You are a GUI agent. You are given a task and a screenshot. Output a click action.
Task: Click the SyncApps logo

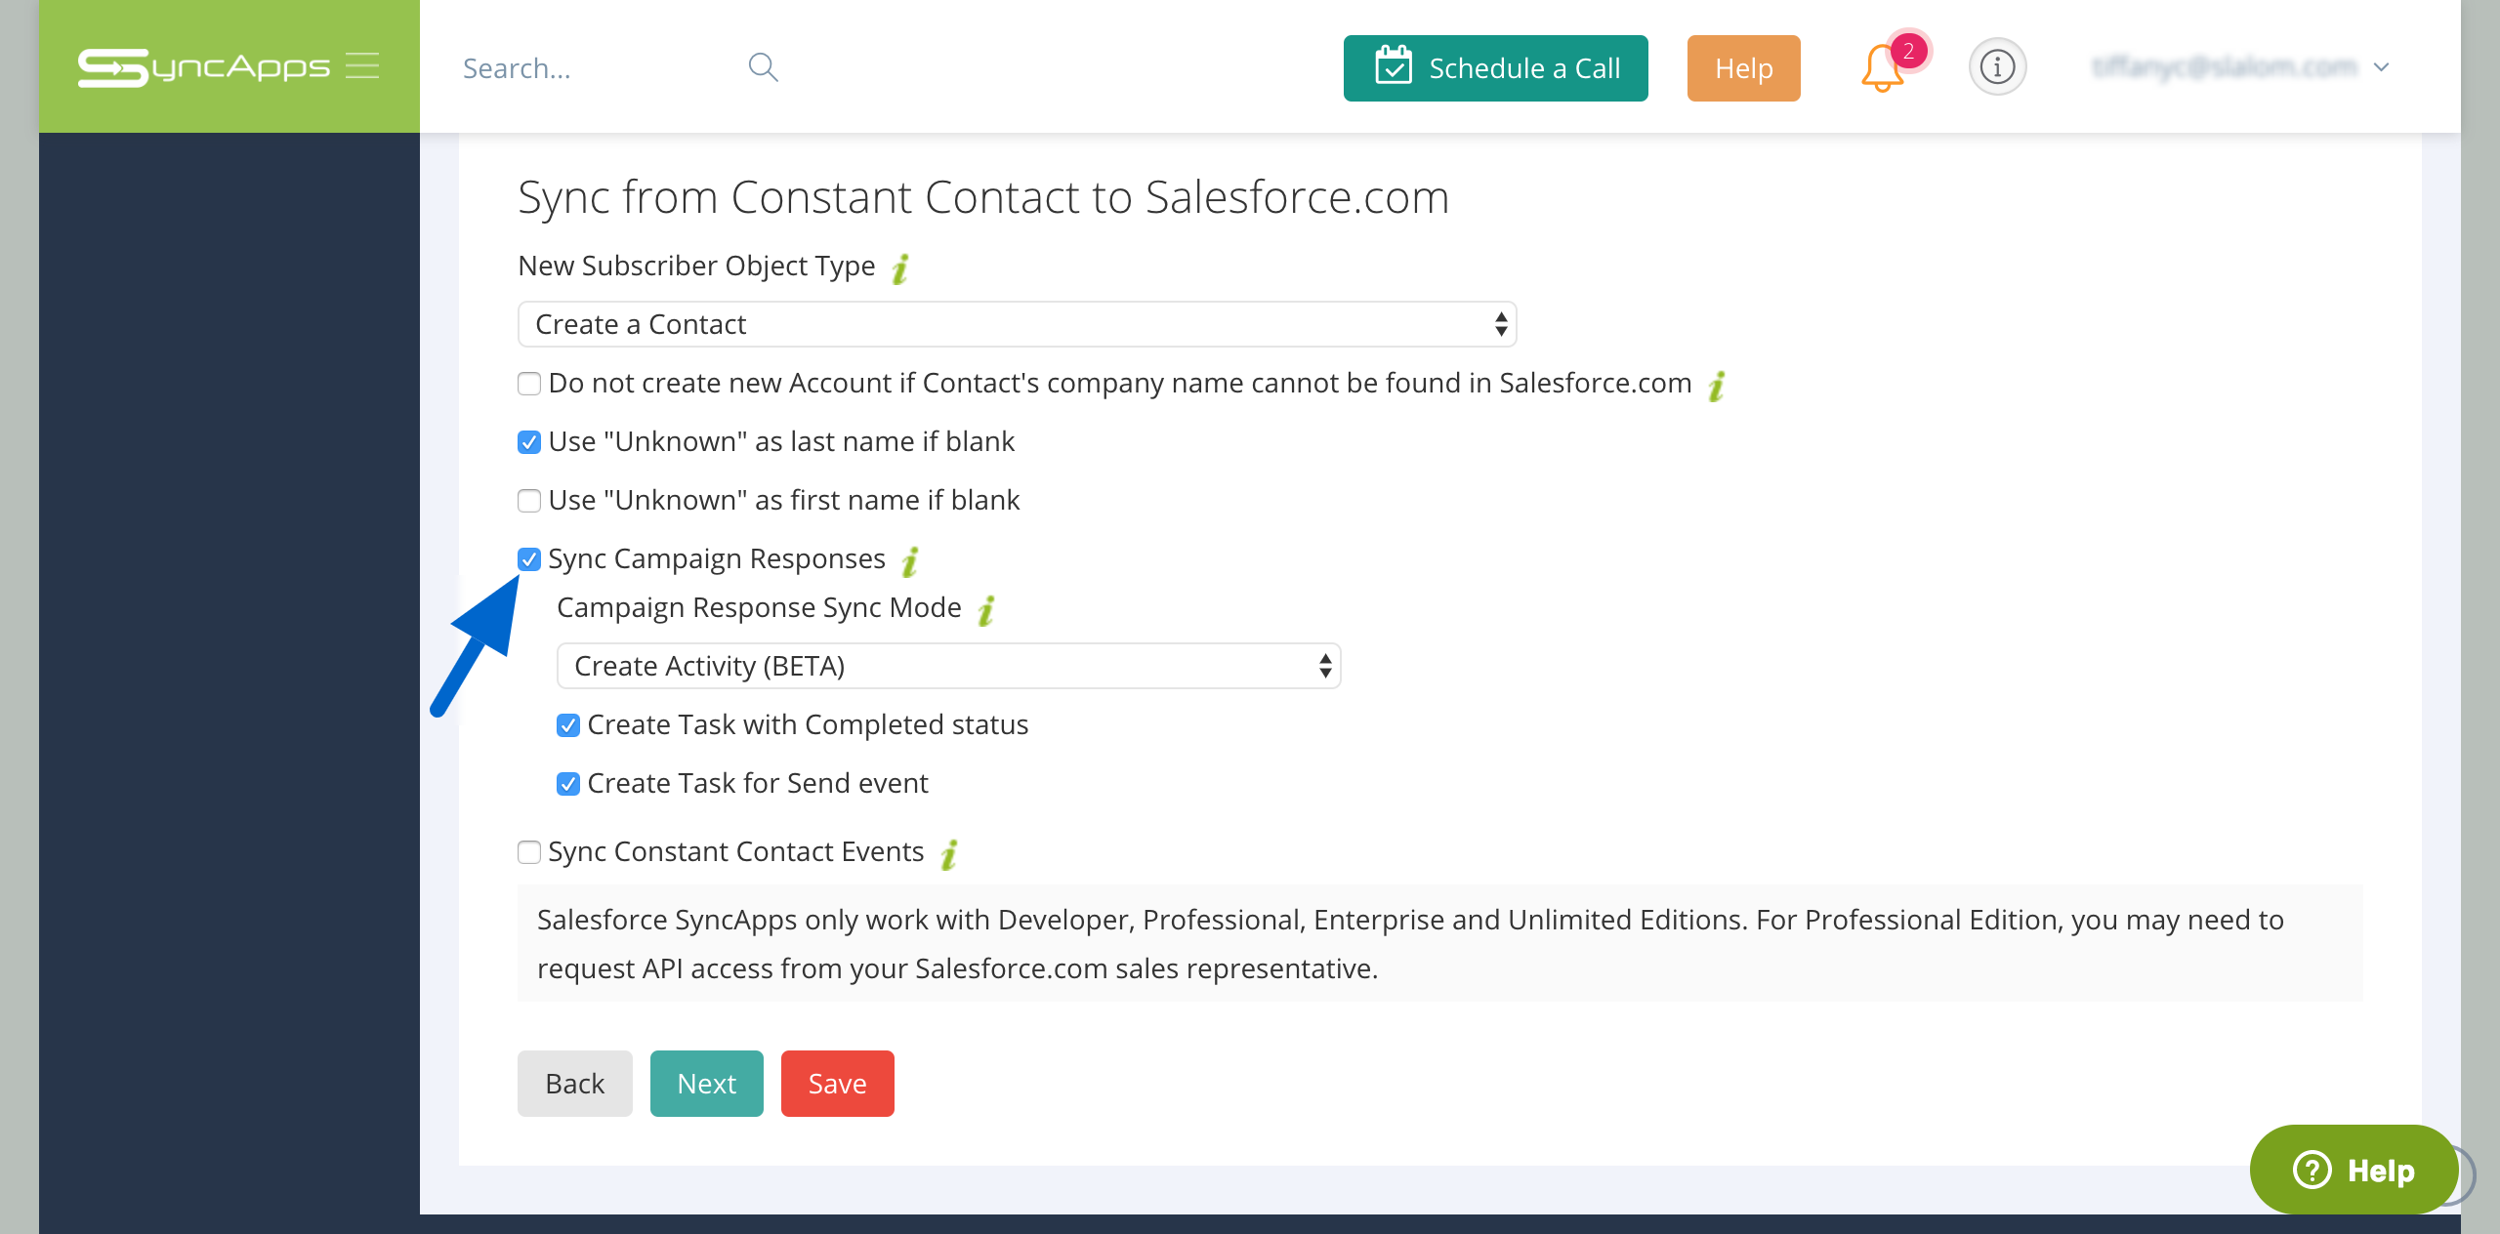point(204,66)
